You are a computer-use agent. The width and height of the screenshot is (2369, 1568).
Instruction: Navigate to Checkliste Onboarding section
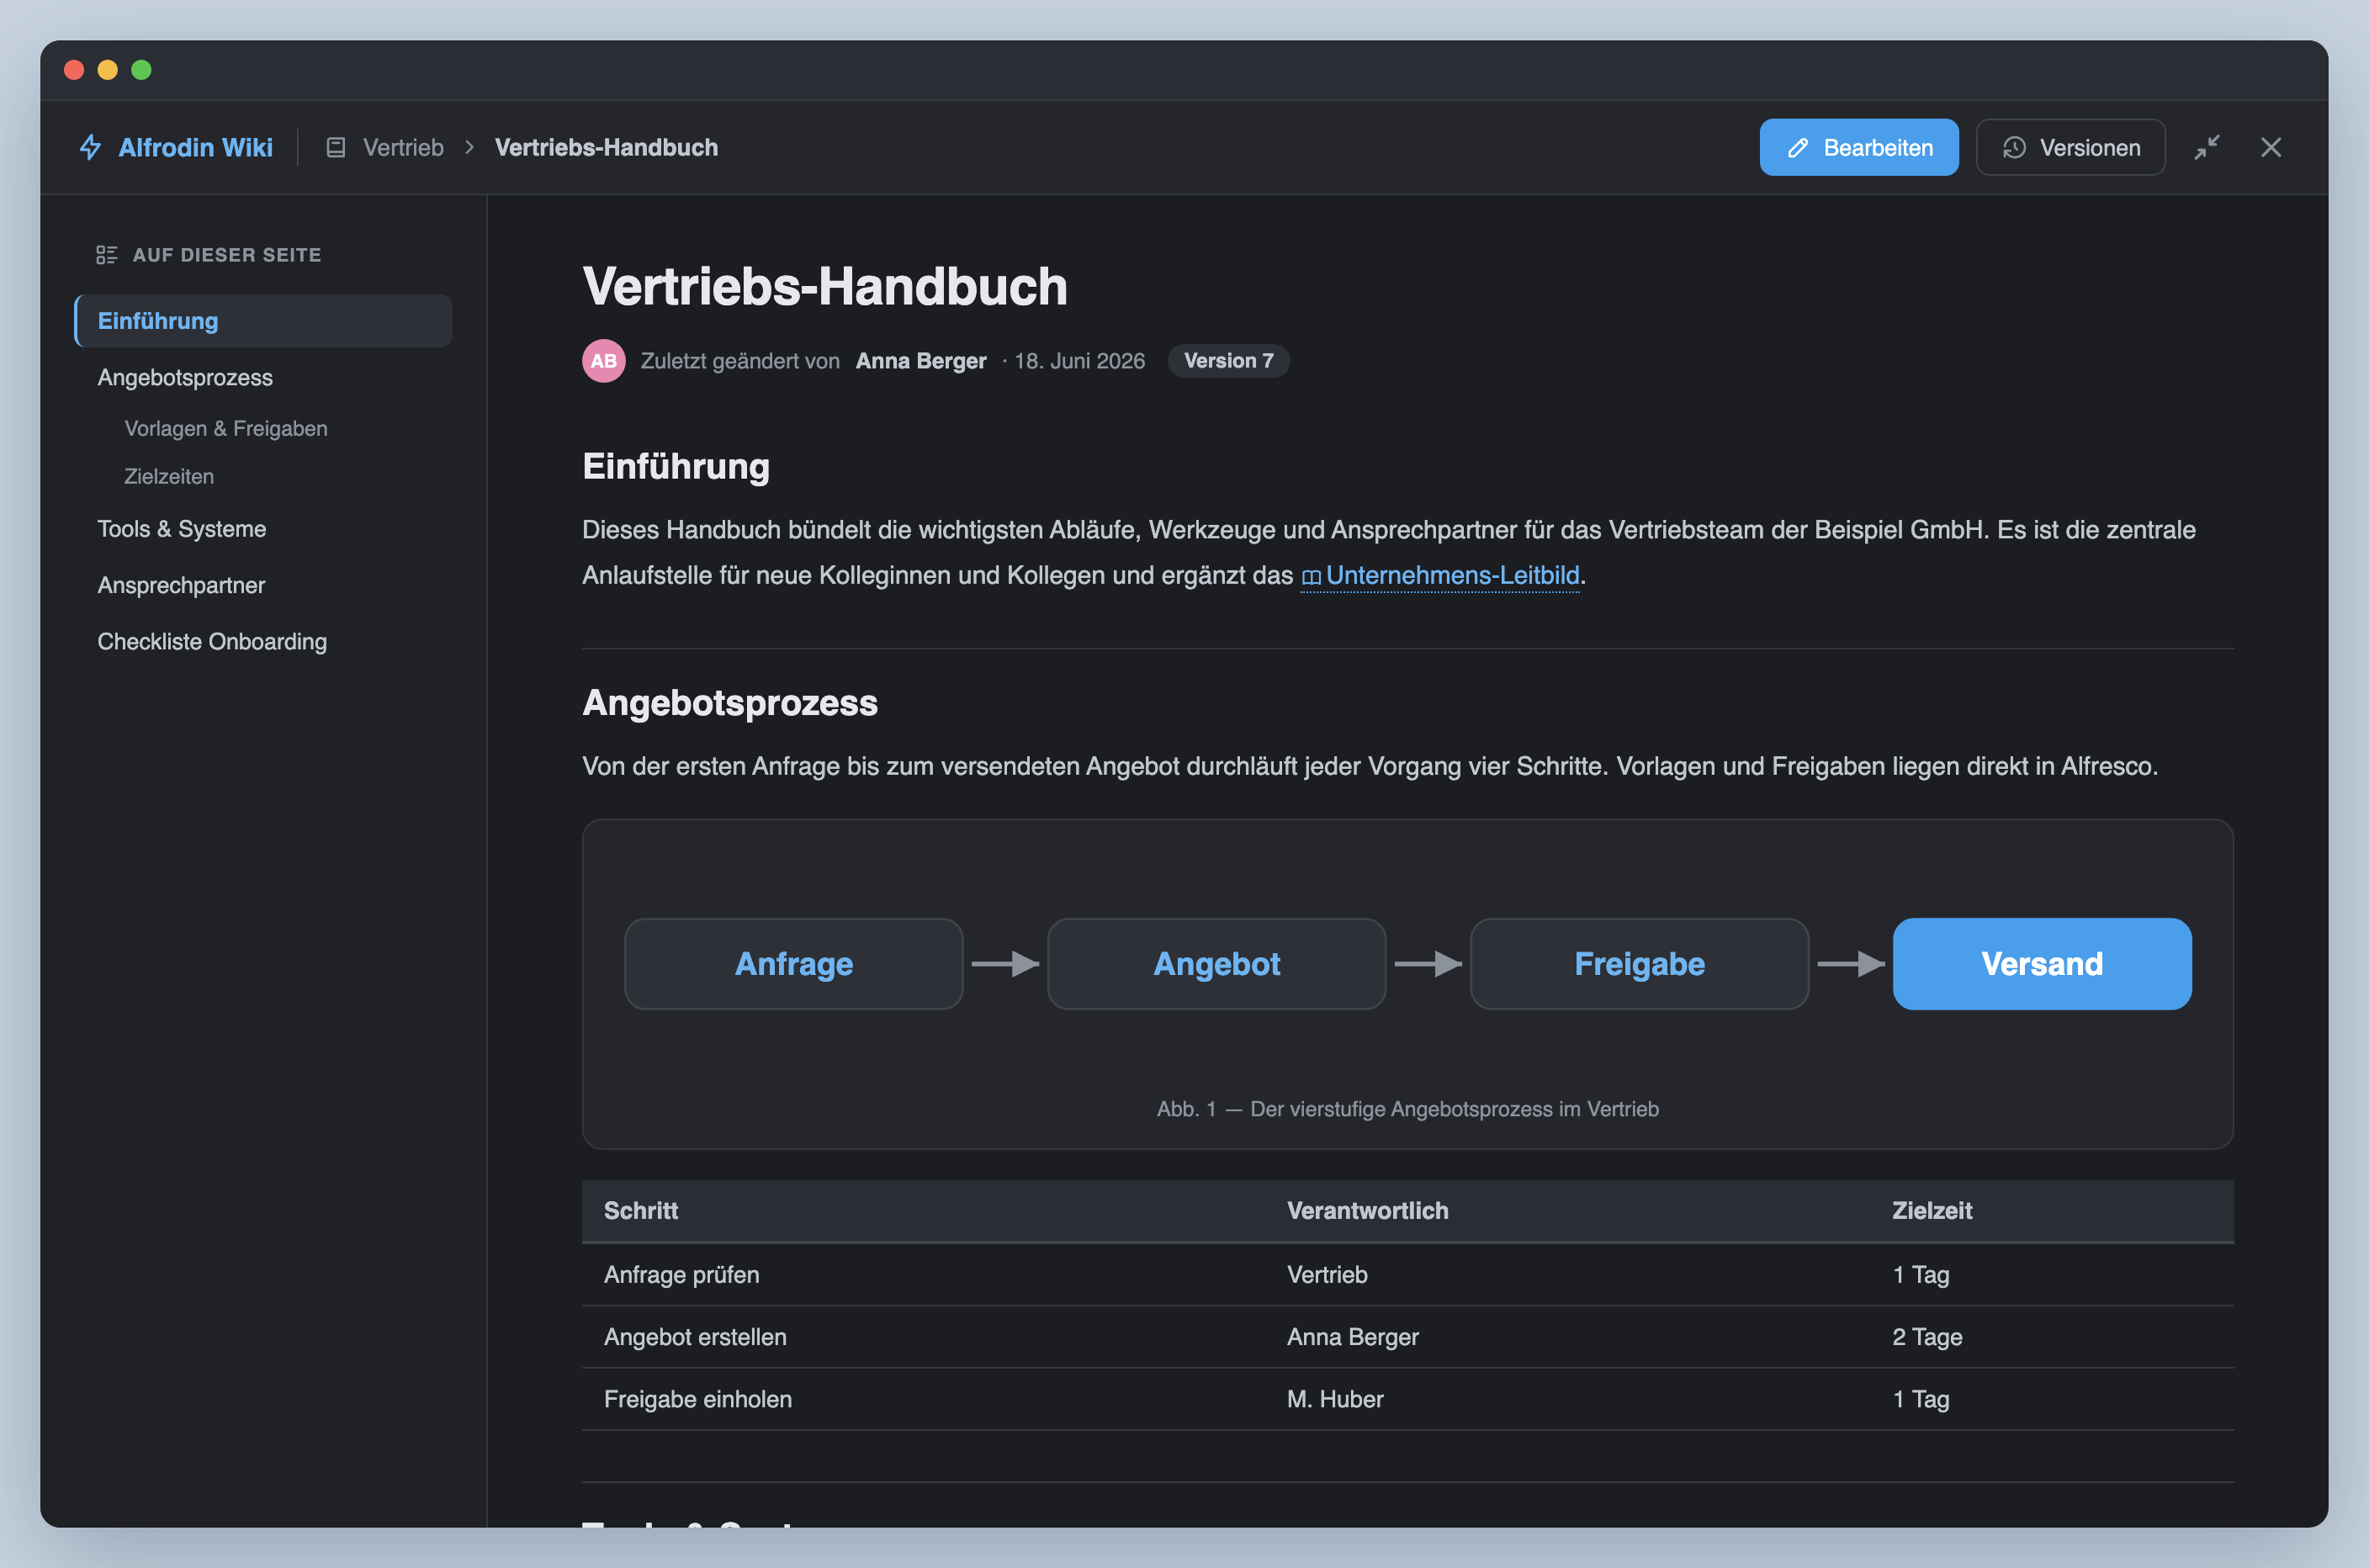(x=264, y=641)
